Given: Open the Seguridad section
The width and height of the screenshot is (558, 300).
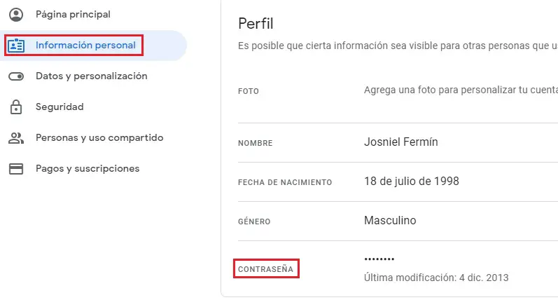Looking at the screenshot, I should pyautogui.click(x=60, y=107).
